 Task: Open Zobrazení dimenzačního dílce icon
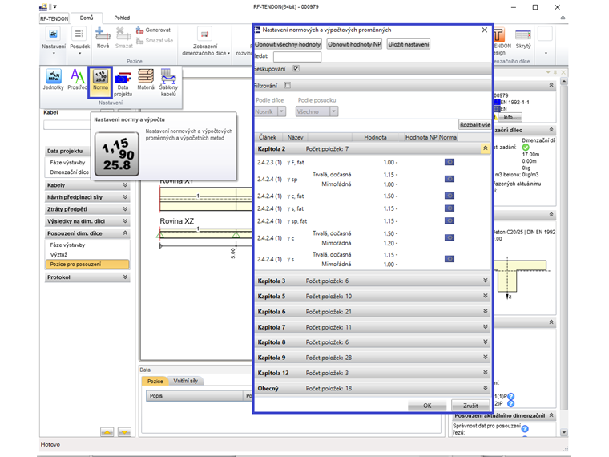[204, 34]
